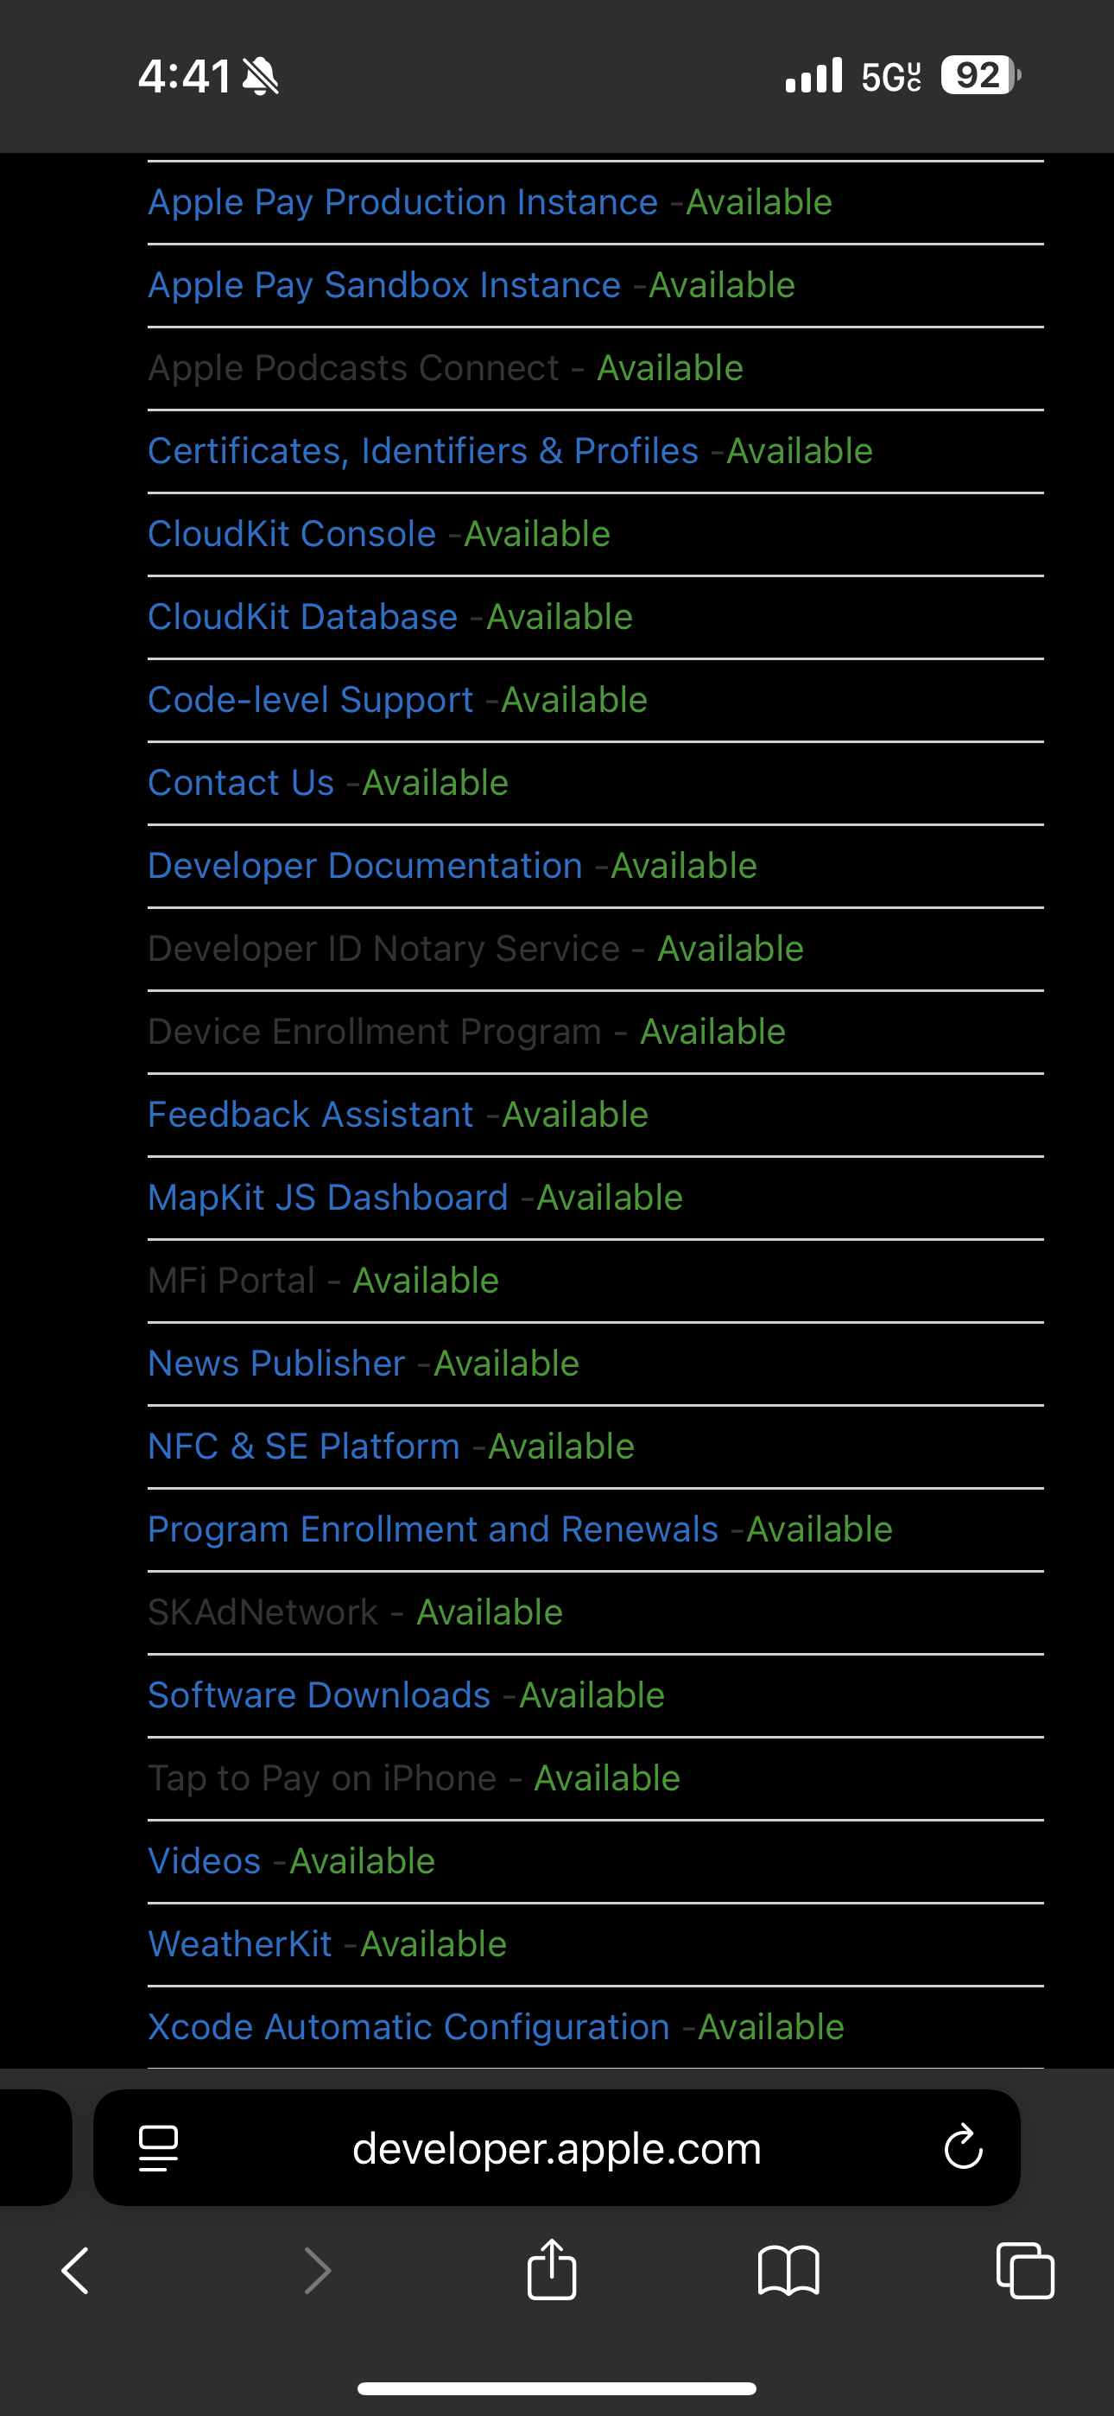
Task: Show all open tabs icon
Action: click(1025, 2271)
